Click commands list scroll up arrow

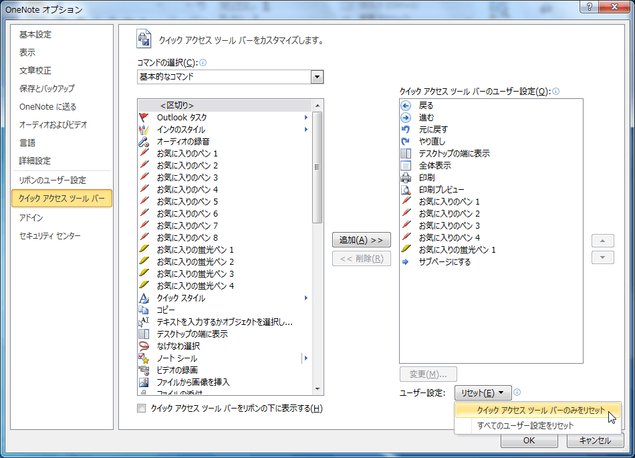(x=317, y=105)
